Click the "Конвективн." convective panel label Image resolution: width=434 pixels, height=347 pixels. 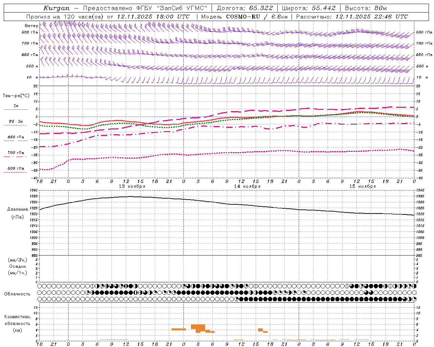point(17,317)
